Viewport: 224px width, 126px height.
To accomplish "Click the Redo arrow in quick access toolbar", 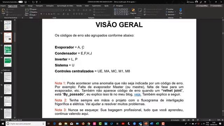I will (33, 2).
